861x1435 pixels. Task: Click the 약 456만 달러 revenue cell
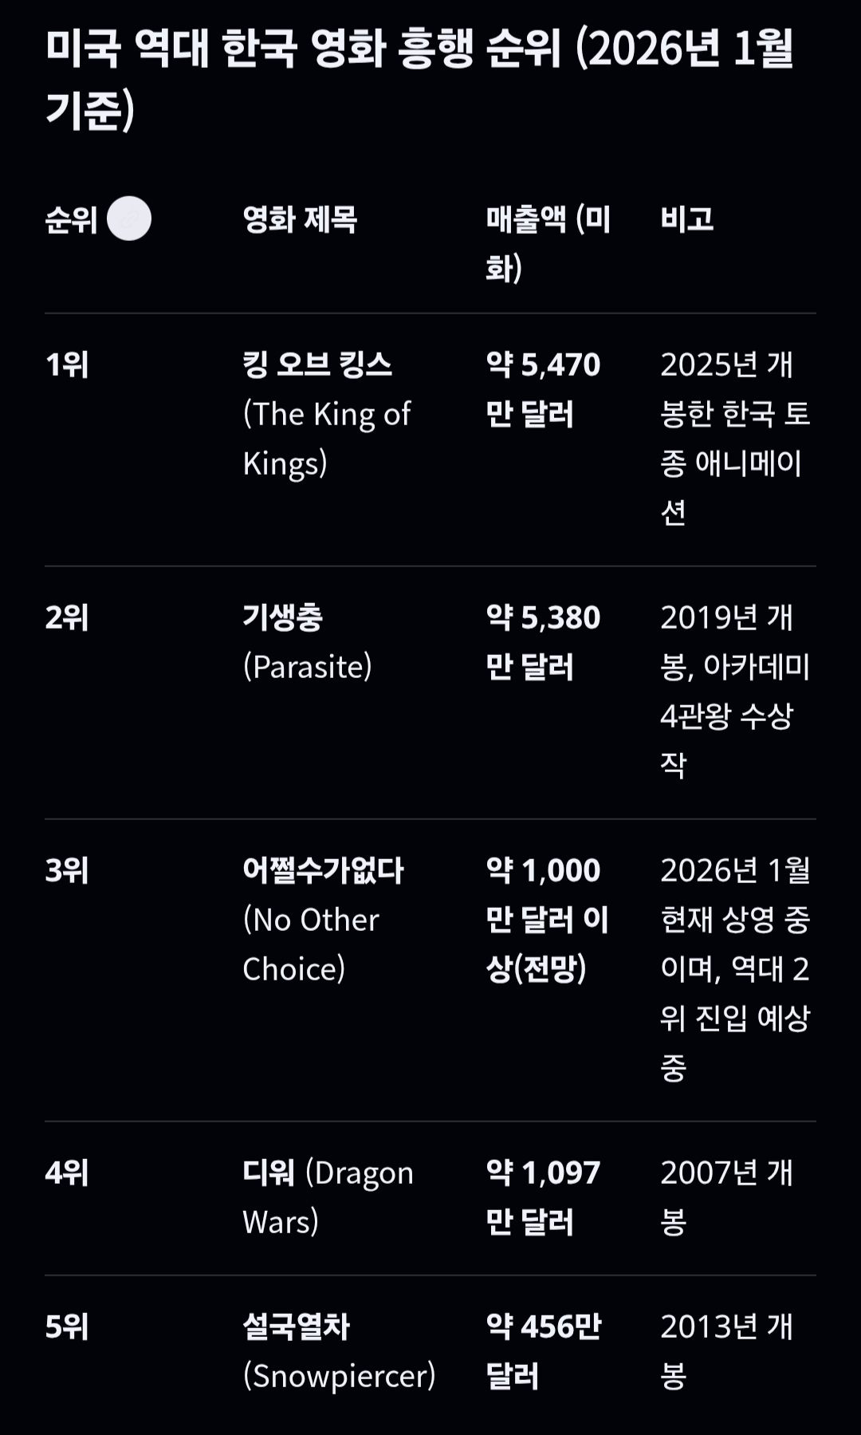click(543, 1351)
